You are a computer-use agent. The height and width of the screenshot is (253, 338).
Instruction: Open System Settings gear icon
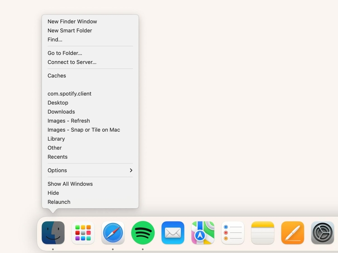(323, 233)
